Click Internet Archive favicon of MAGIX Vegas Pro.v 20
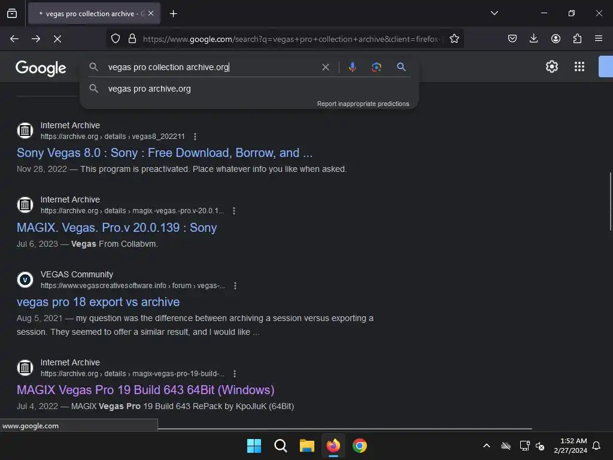613x460 pixels. click(25, 205)
